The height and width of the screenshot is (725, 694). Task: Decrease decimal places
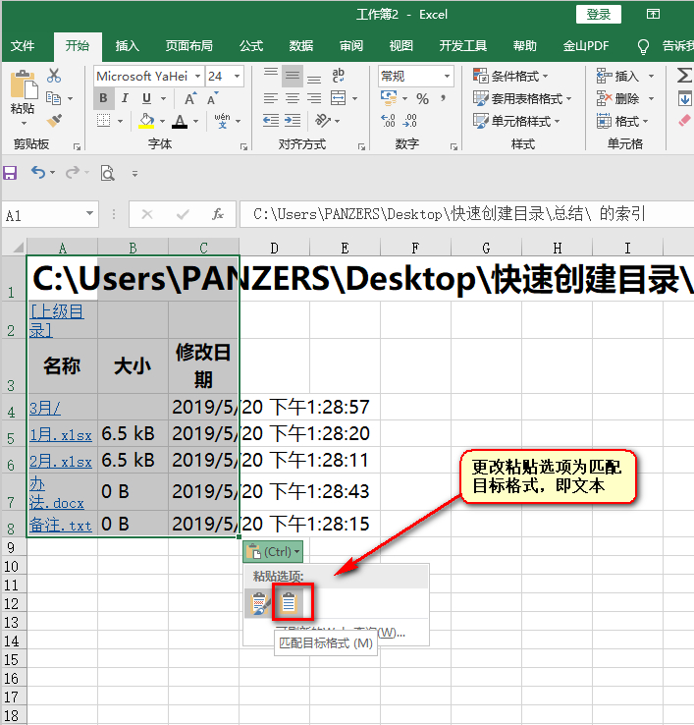(x=410, y=121)
